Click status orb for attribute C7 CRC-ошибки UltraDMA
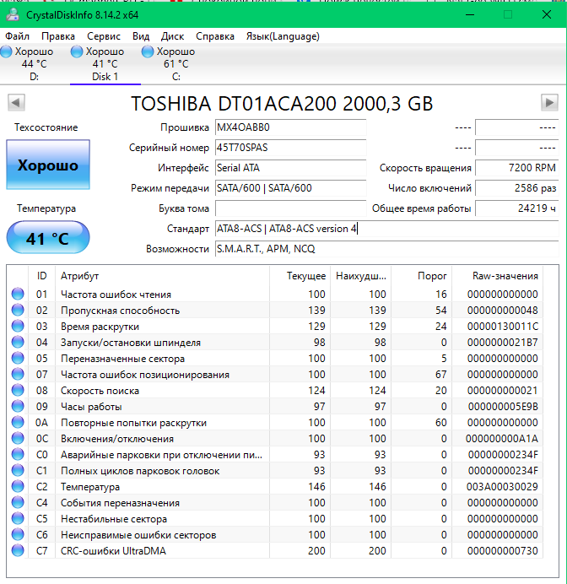Viewport: 567px width, 584px height. coord(18,550)
